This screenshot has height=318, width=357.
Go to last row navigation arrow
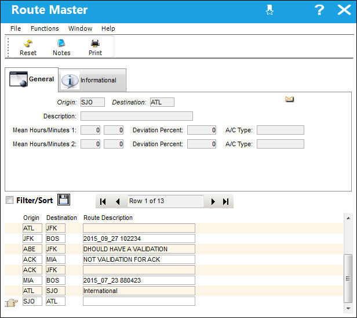[226, 201]
